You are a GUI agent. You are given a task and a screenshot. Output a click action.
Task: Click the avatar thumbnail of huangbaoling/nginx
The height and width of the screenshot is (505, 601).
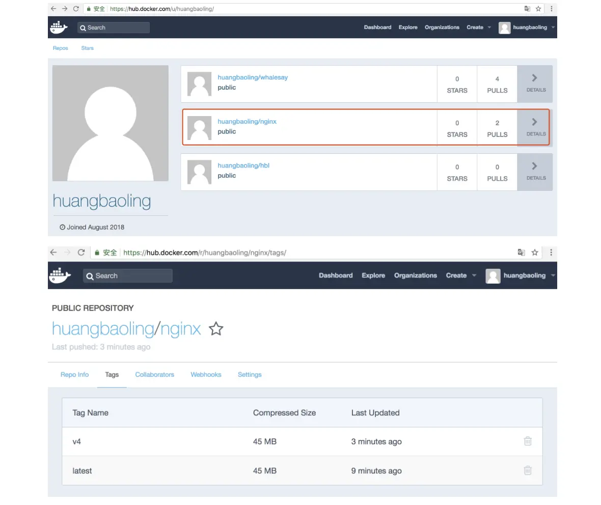(199, 128)
